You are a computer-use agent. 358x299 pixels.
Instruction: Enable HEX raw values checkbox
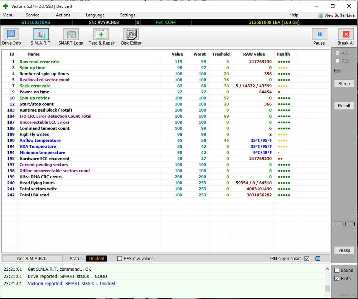[120, 259]
